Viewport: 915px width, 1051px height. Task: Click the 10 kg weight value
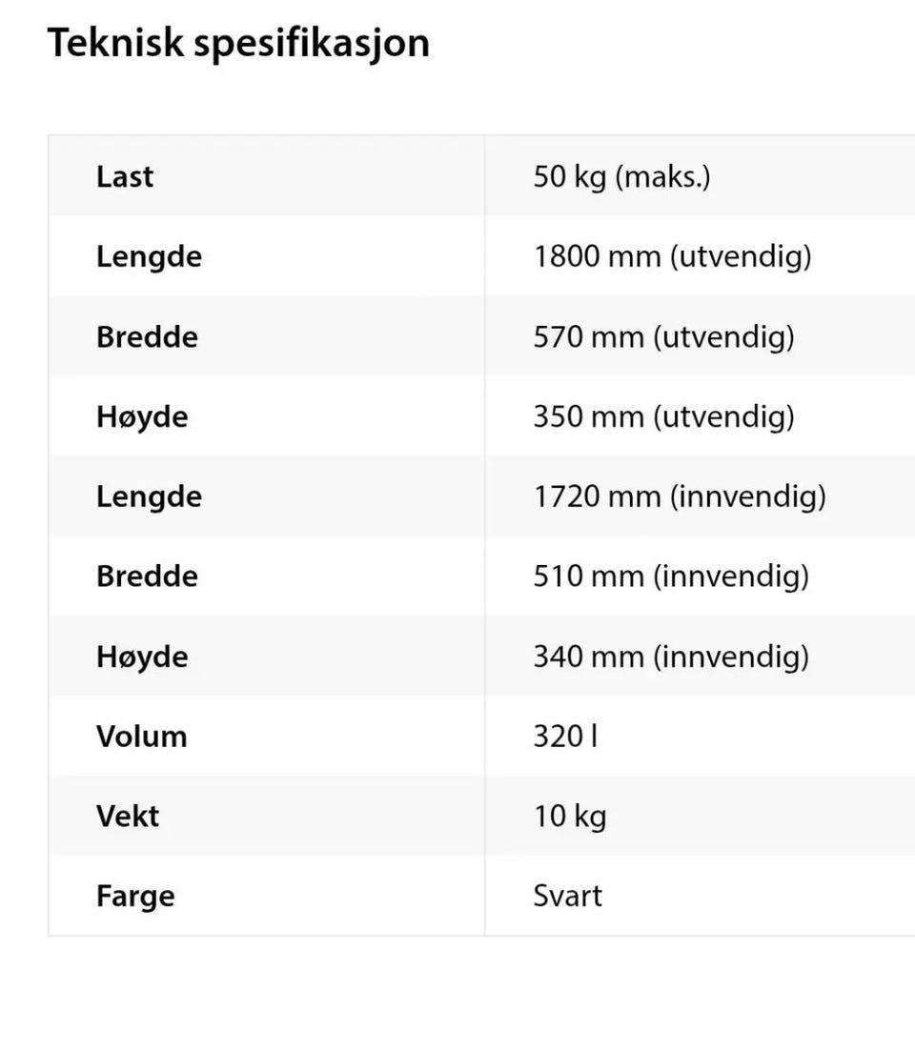click(570, 817)
